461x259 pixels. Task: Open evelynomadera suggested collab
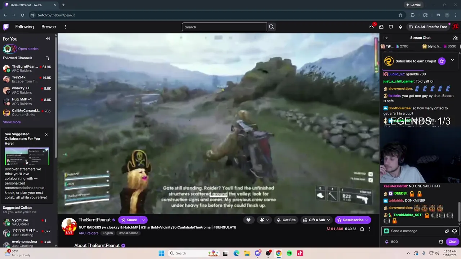click(x=27, y=244)
